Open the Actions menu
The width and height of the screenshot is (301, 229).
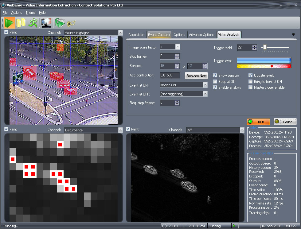(x=17, y=13)
